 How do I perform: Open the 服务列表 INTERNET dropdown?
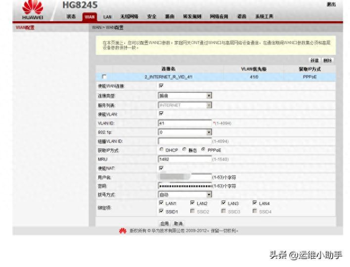coord(185,105)
